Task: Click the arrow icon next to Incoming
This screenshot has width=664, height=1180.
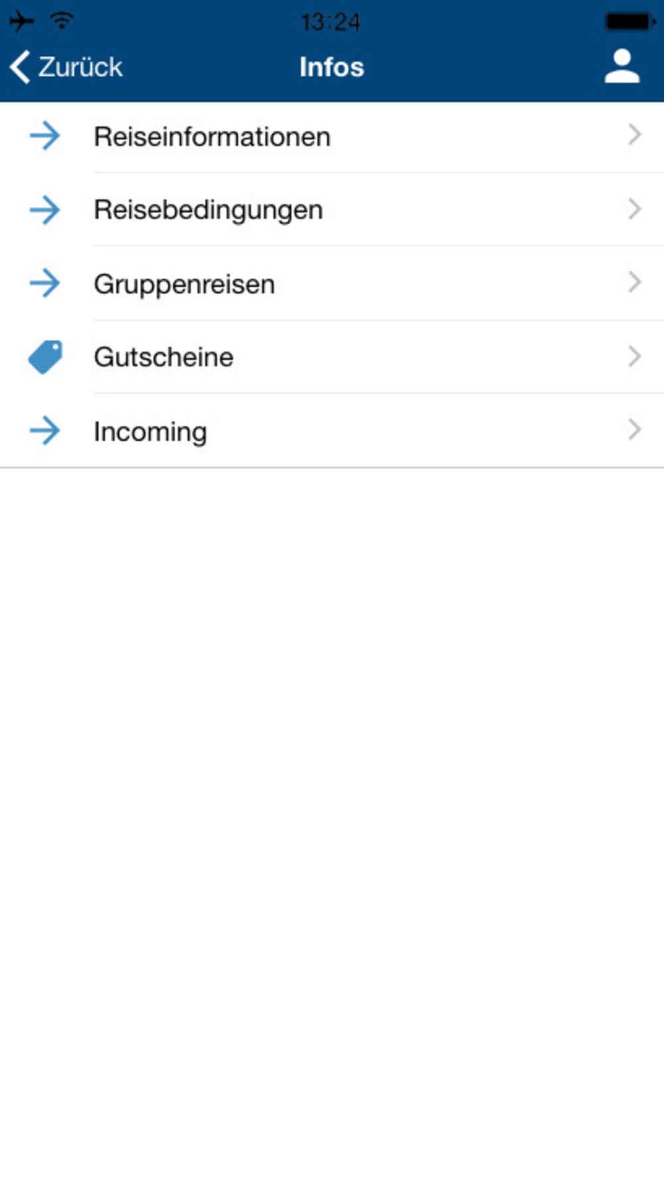Action: tap(44, 431)
